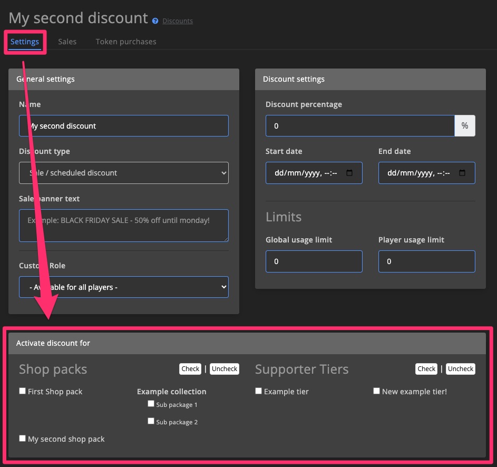
Task: Open the Custom Role dropdown
Action: (x=123, y=287)
